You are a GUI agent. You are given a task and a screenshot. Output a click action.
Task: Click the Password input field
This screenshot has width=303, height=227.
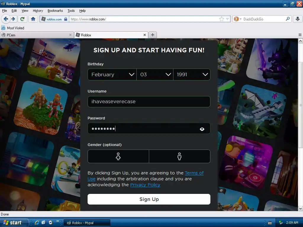(149, 128)
